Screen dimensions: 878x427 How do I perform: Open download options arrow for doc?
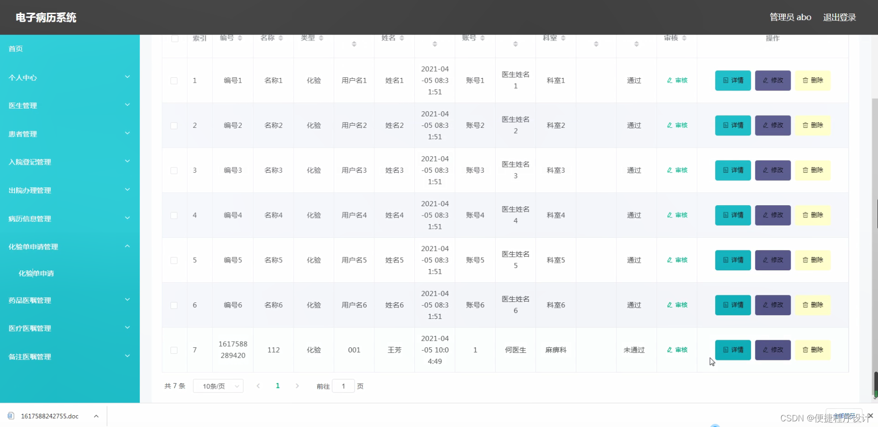click(x=96, y=416)
